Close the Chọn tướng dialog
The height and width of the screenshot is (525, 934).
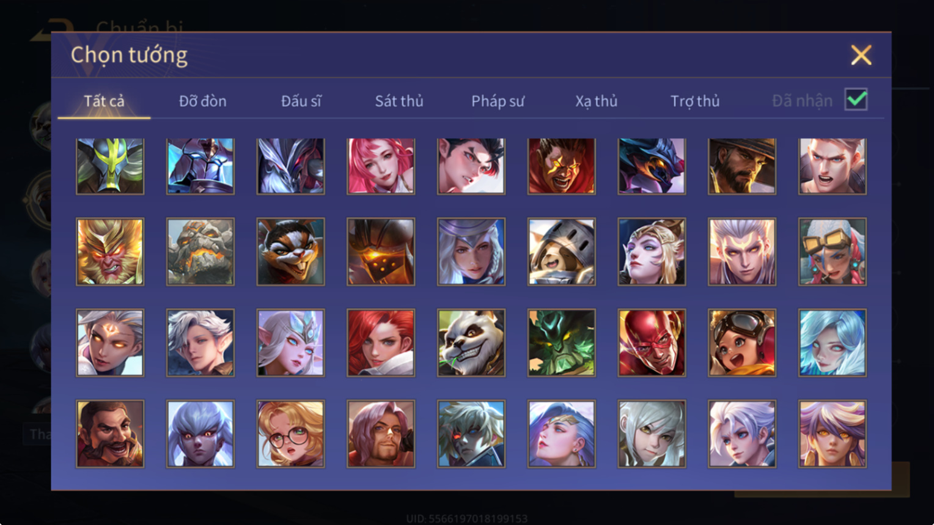coord(861,55)
